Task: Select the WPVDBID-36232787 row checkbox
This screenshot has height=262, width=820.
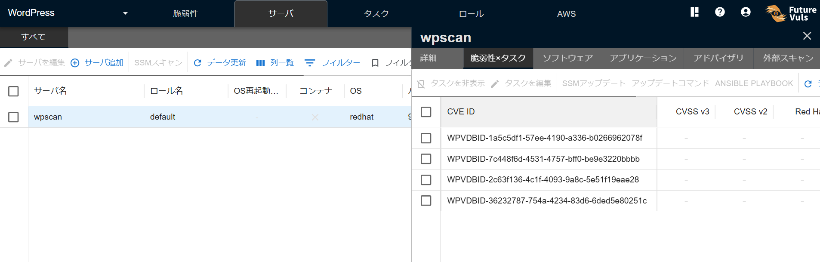Action: [426, 200]
